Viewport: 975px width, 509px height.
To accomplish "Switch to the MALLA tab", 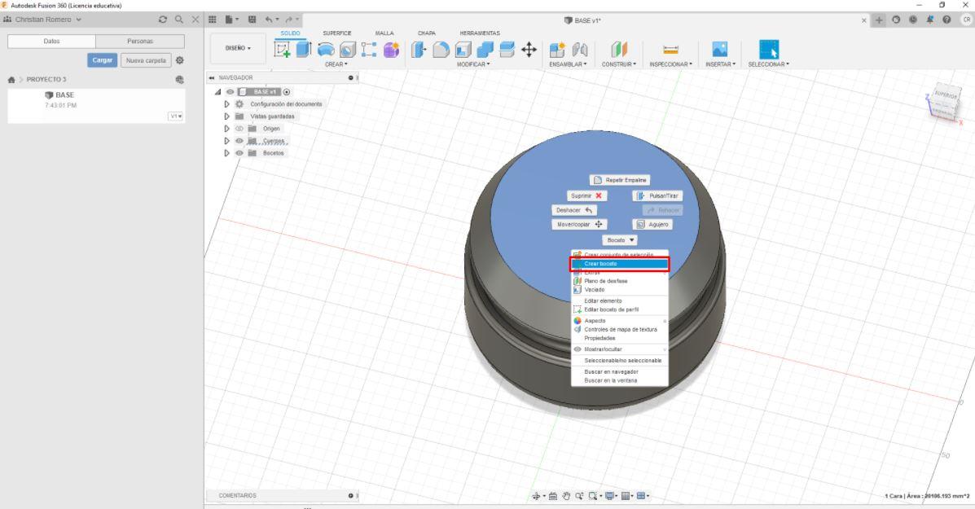I will coord(384,33).
